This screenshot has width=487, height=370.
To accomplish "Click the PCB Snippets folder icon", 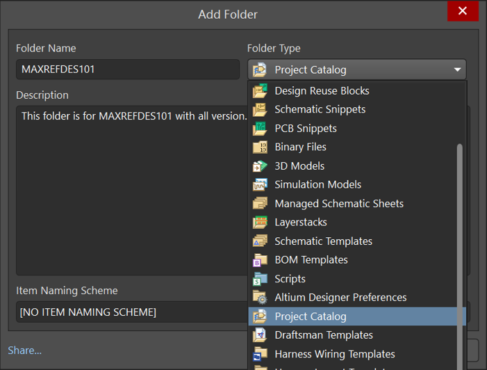I will [260, 129].
